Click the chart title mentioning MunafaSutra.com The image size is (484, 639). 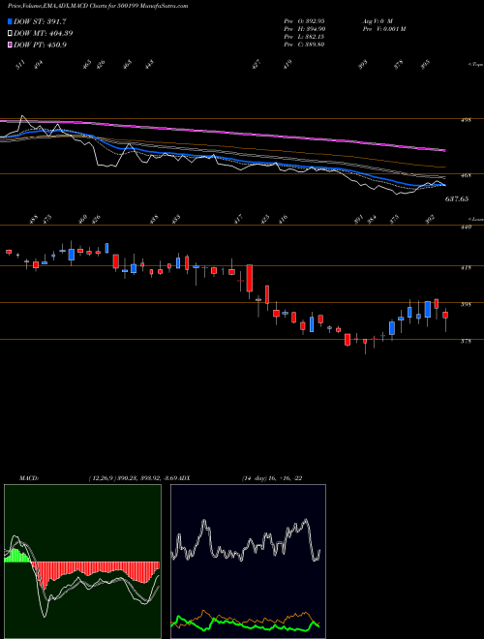click(x=98, y=6)
